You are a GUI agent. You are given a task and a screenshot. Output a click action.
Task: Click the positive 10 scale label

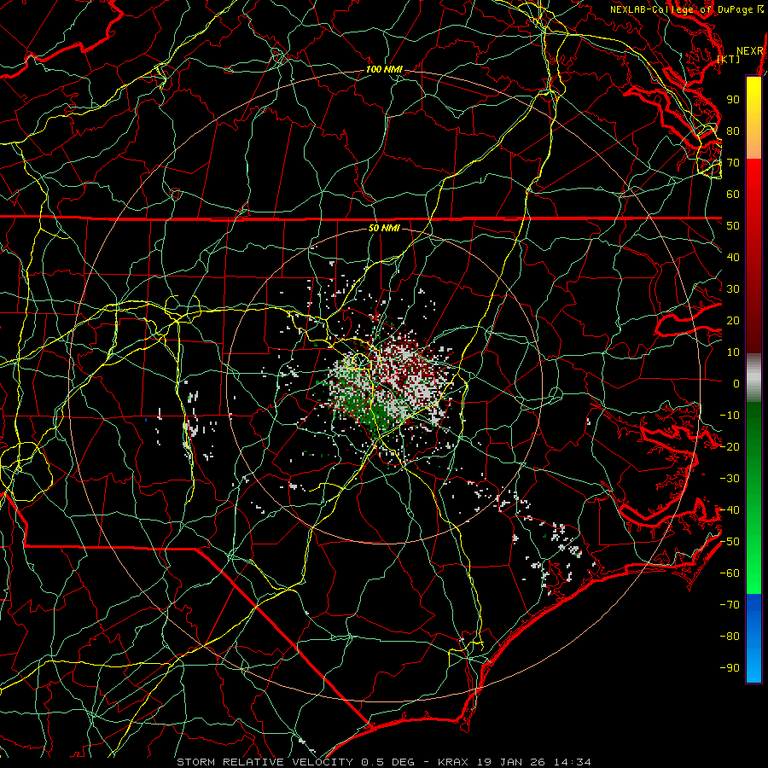(733, 352)
